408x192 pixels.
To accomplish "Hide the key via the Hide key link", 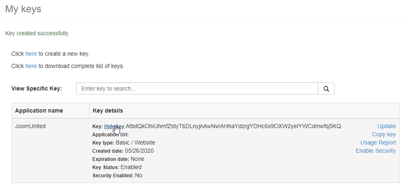I will [x=114, y=126].
